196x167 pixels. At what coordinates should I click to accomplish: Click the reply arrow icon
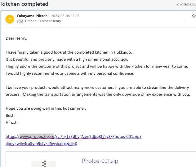point(194,16)
